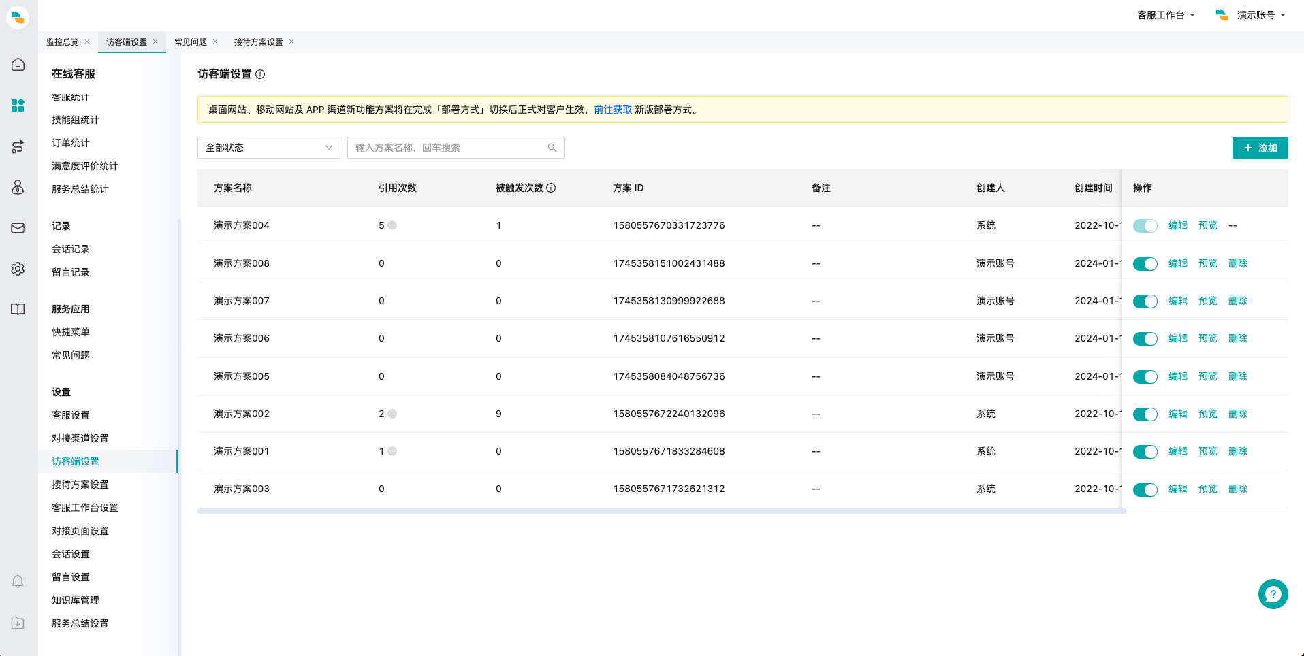
Task: Click 删除 for 演示方案006
Action: pos(1238,338)
